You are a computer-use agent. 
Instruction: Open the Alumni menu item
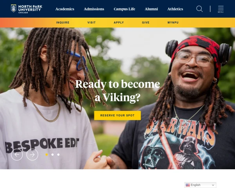point(151,9)
